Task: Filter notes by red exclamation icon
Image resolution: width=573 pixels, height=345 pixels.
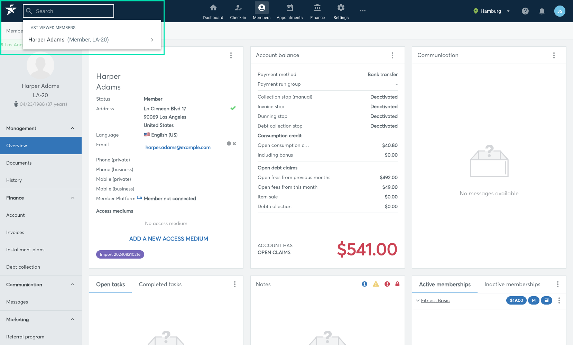Action: coord(387,284)
